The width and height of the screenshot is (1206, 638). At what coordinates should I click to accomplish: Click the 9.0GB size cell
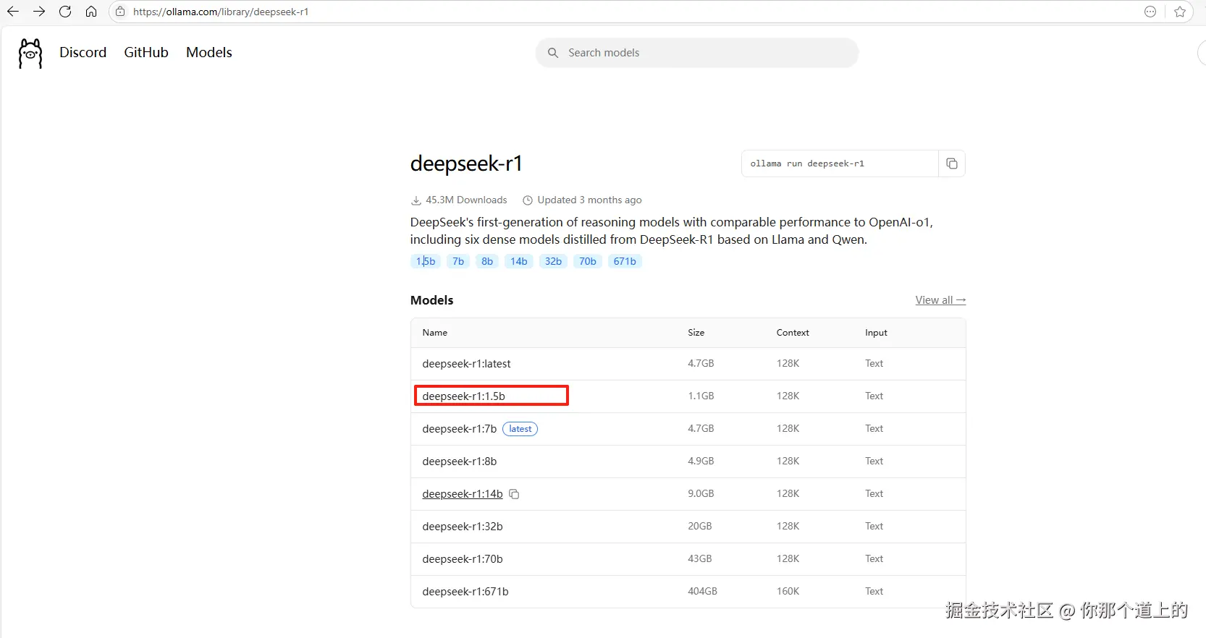pyautogui.click(x=701, y=494)
